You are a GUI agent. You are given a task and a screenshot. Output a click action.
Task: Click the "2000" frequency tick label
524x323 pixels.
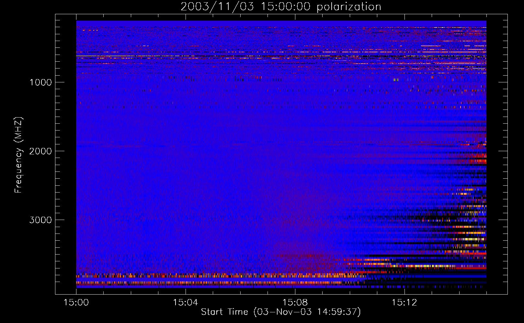[x=40, y=151]
